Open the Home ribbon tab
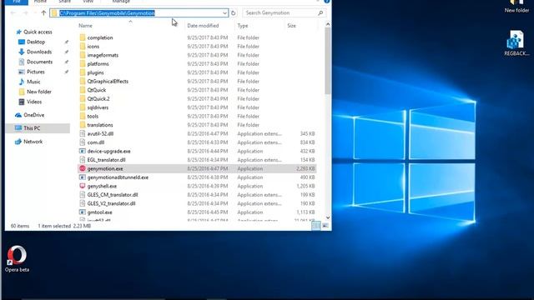This screenshot has height=300, width=534. 40,2
